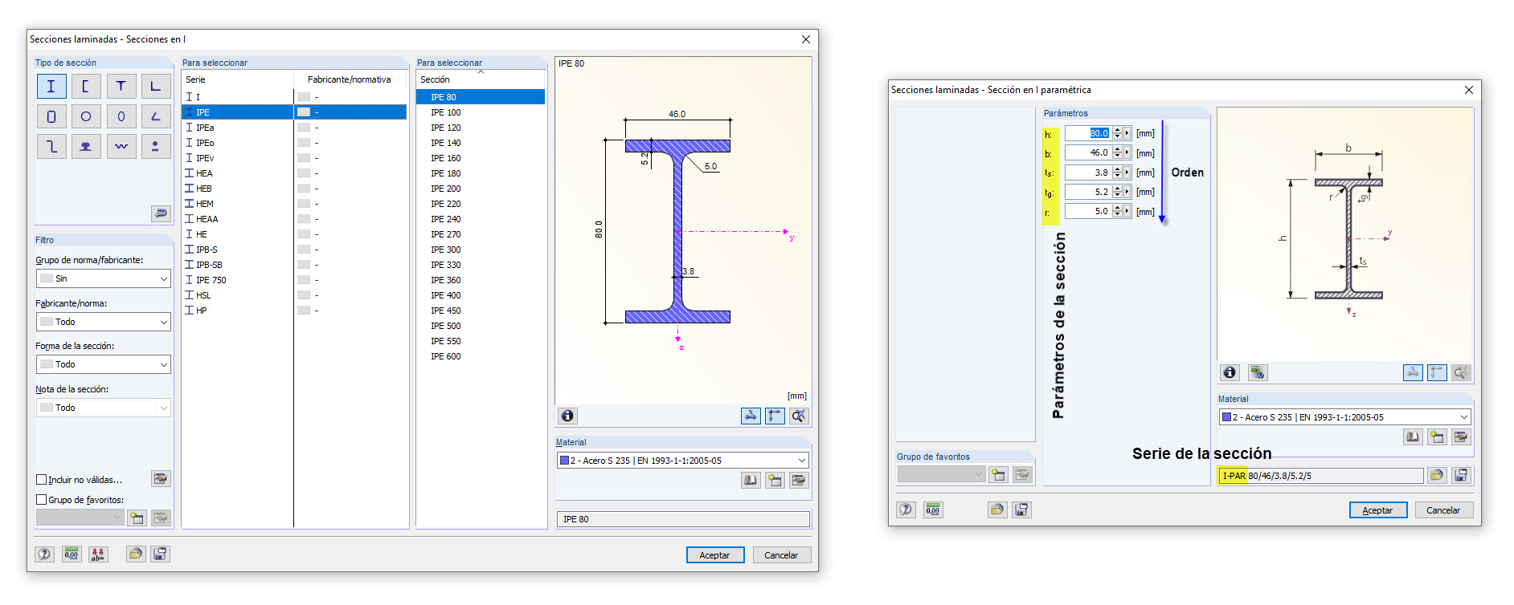
Task: Click the tg parameter input field
Action: [x=1088, y=192]
